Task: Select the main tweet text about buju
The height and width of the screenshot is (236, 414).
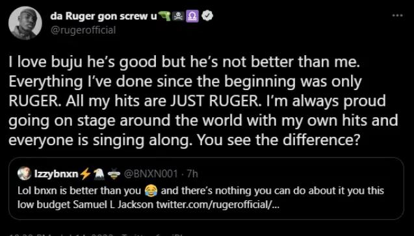Action: (x=203, y=100)
